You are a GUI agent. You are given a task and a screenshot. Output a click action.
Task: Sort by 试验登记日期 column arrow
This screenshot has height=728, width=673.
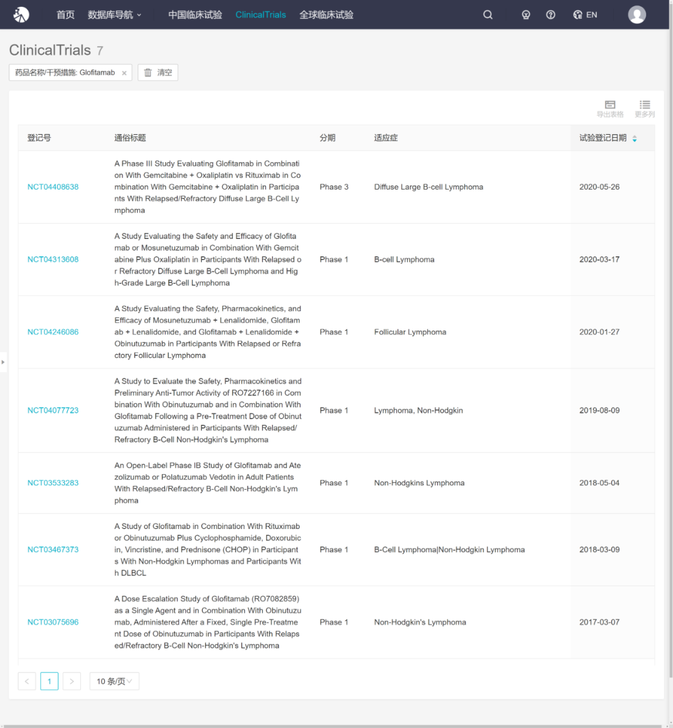(x=634, y=138)
